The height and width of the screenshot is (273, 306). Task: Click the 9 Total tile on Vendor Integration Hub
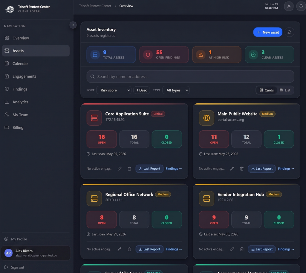click(x=246, y=220)
